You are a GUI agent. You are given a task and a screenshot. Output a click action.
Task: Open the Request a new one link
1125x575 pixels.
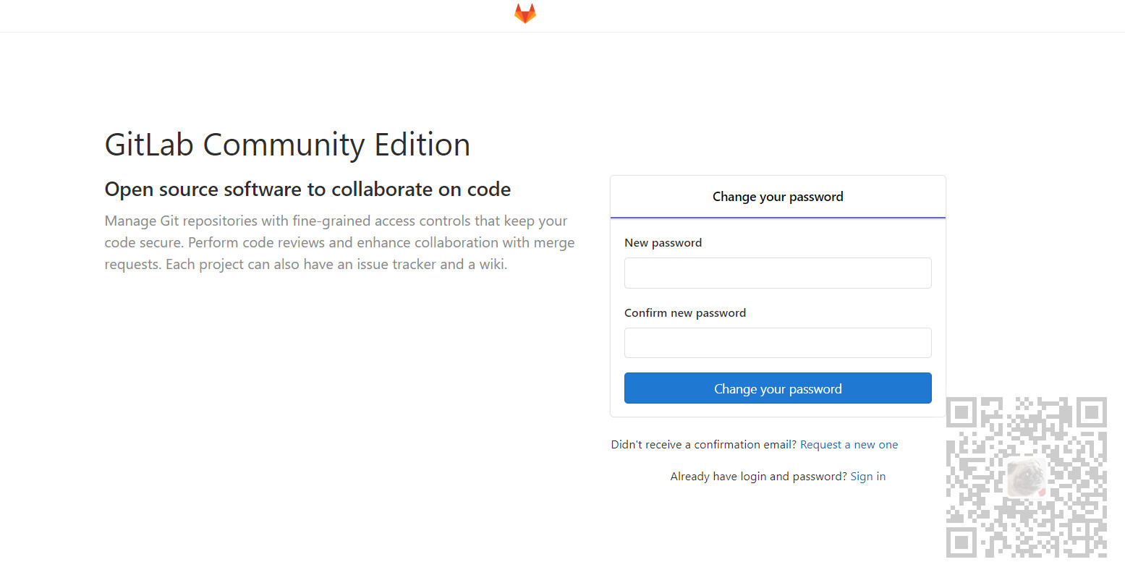click(x=849, y=445)
